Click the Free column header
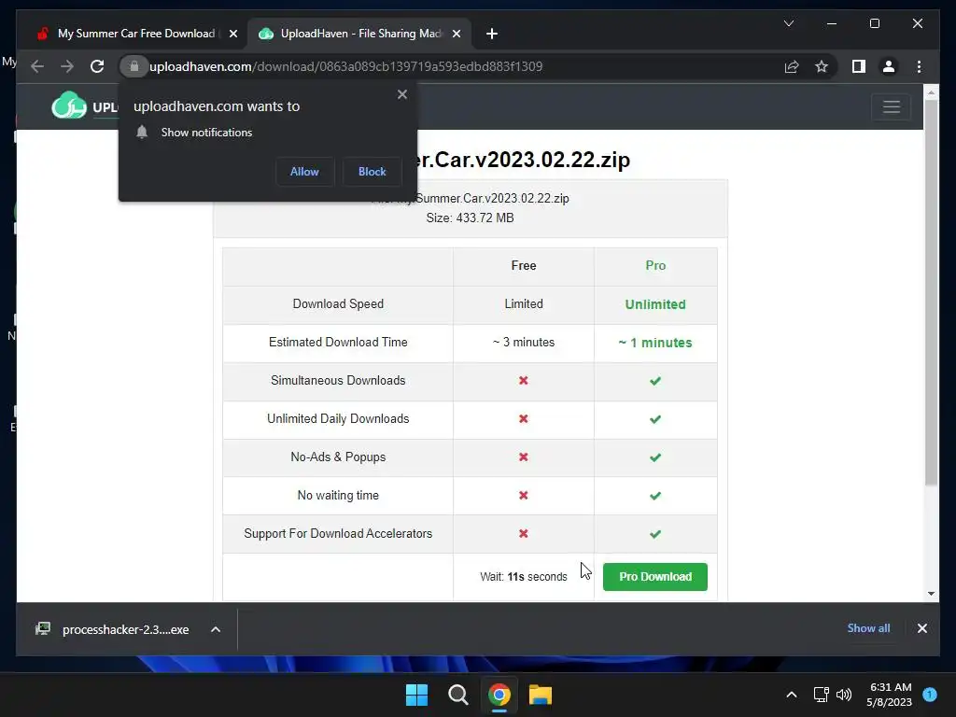This screenshot has width=956, height=717. [x=524, y=266]
